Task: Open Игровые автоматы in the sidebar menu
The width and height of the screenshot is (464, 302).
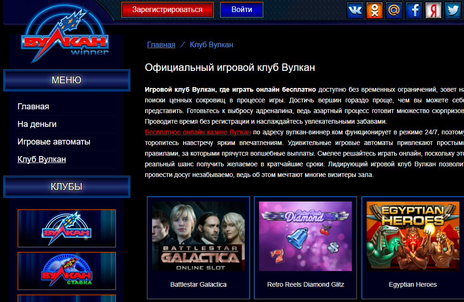Action: point(54,142)
